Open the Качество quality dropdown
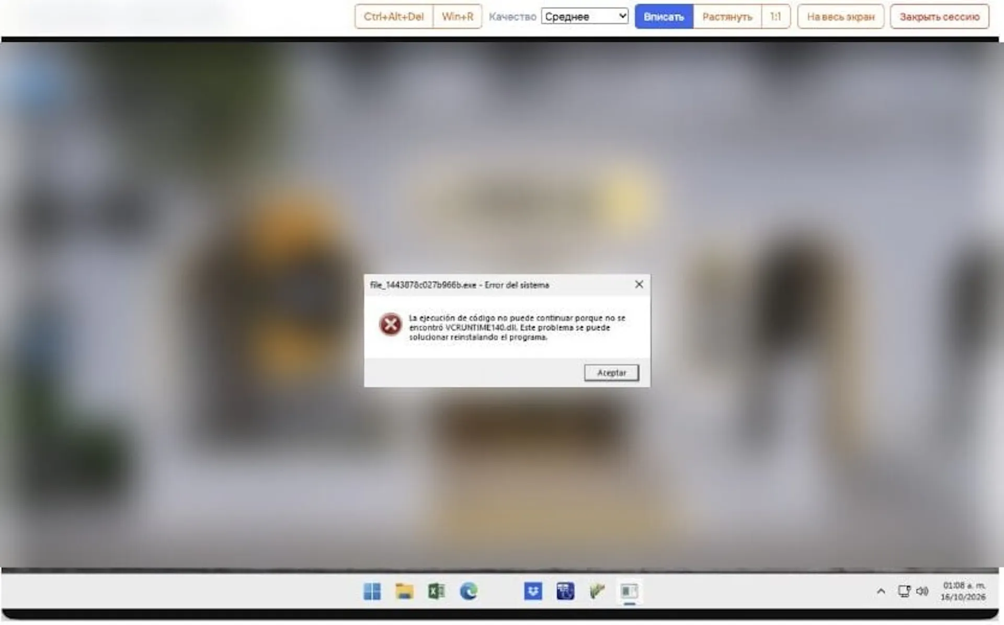The width and height of the screenshot is (1004, 625). 585,16
